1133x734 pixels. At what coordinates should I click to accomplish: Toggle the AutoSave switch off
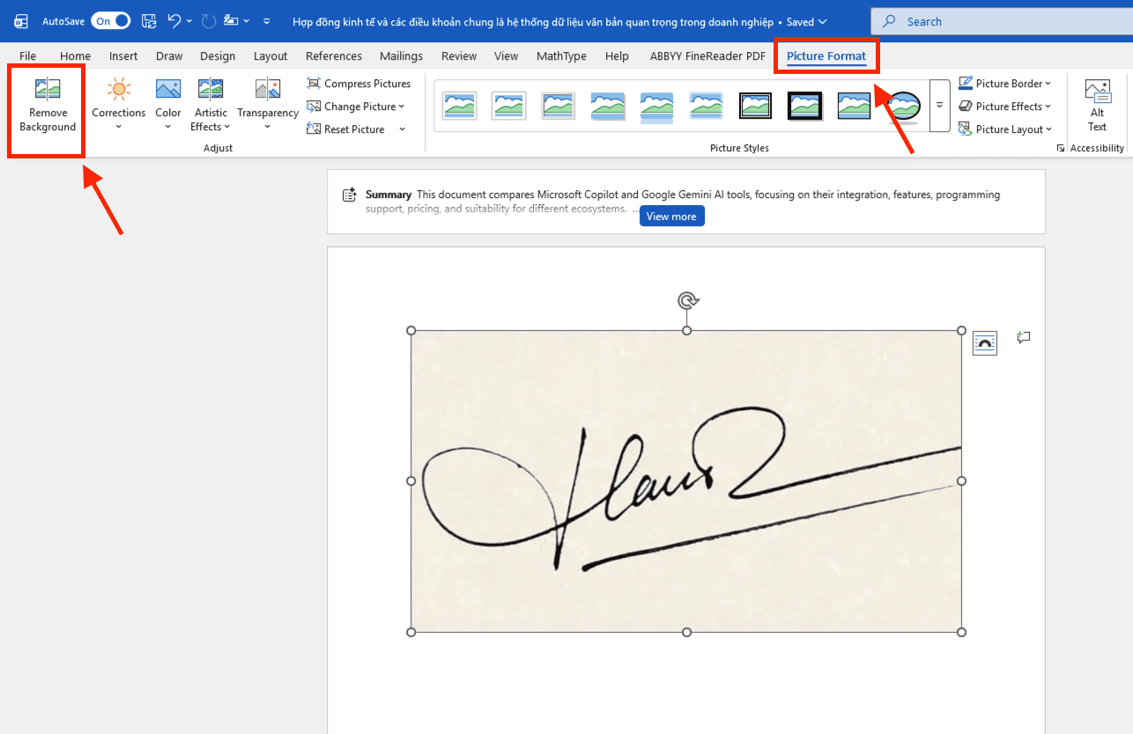pyautogui.click(x=111, y=21)
